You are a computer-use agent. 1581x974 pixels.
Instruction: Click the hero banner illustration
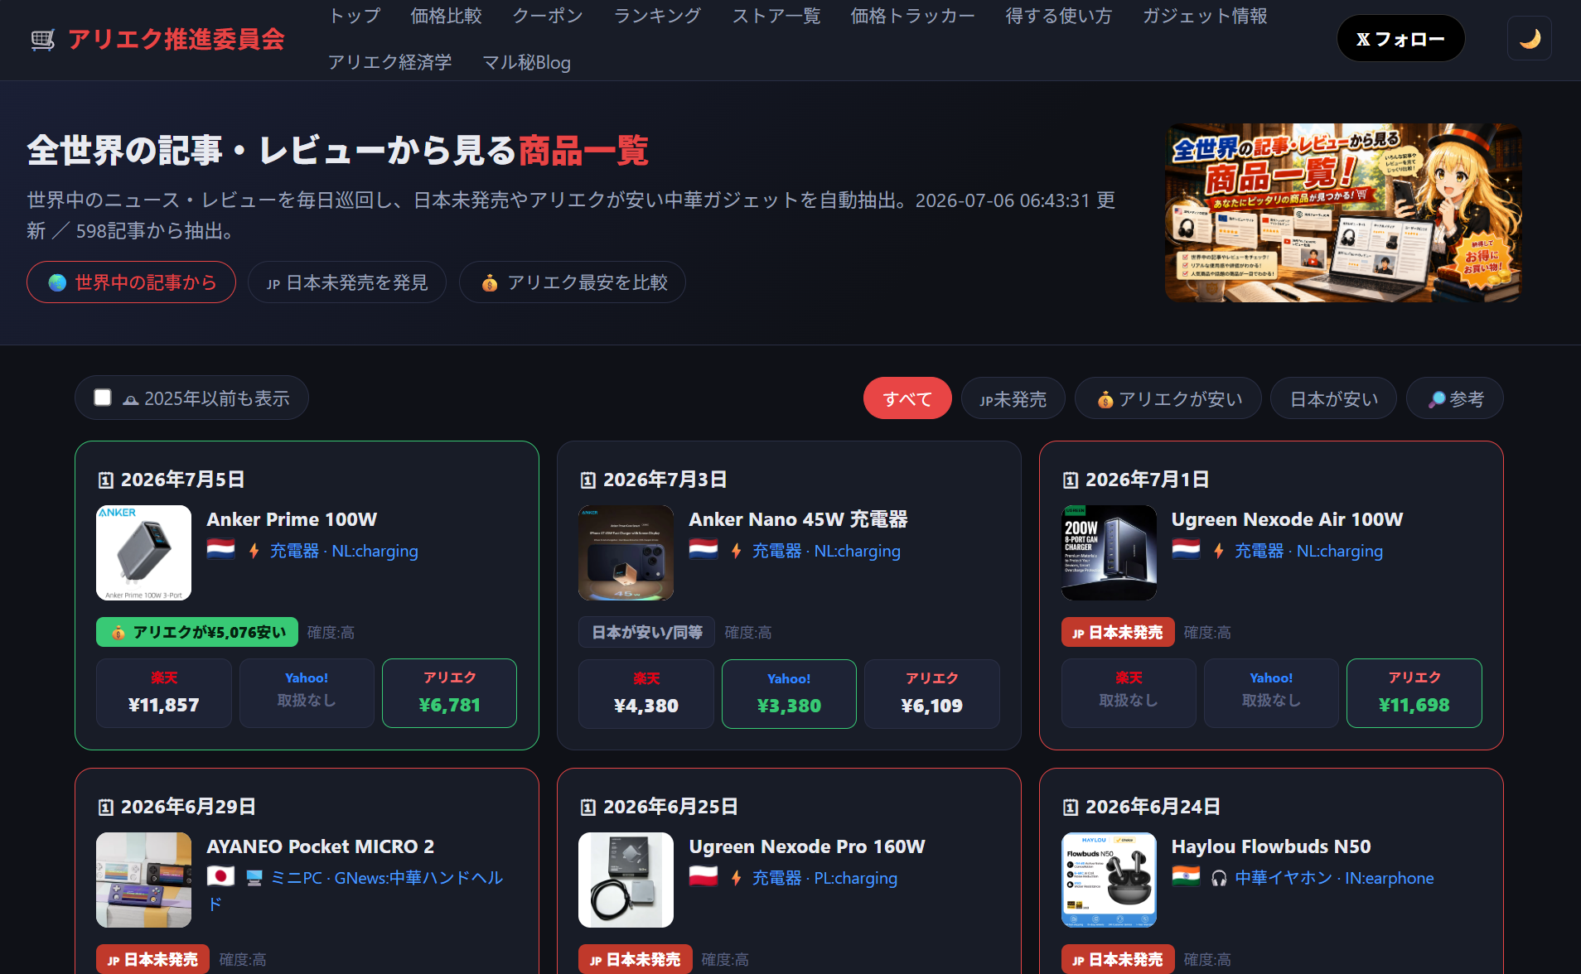point(1342,213)
